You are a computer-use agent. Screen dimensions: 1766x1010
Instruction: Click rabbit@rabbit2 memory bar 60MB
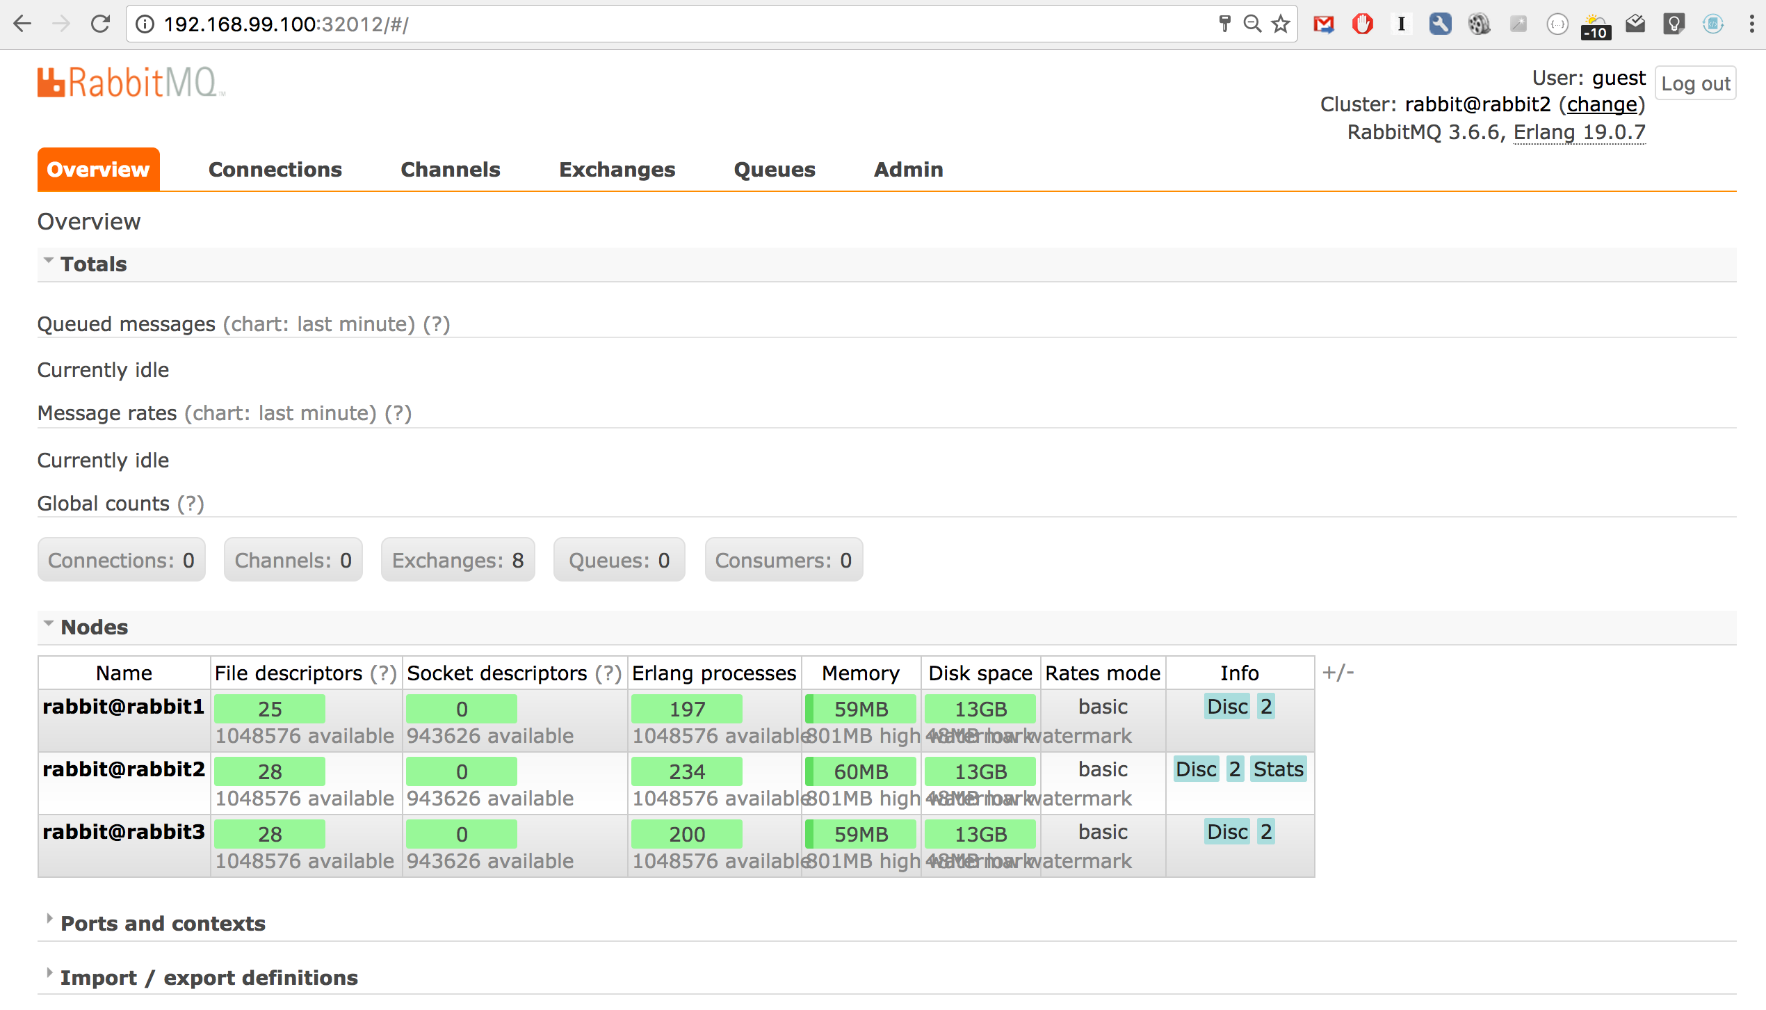(861, 771)
